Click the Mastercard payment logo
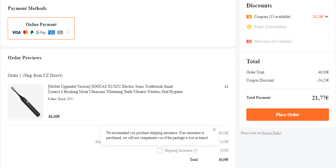 25,32
